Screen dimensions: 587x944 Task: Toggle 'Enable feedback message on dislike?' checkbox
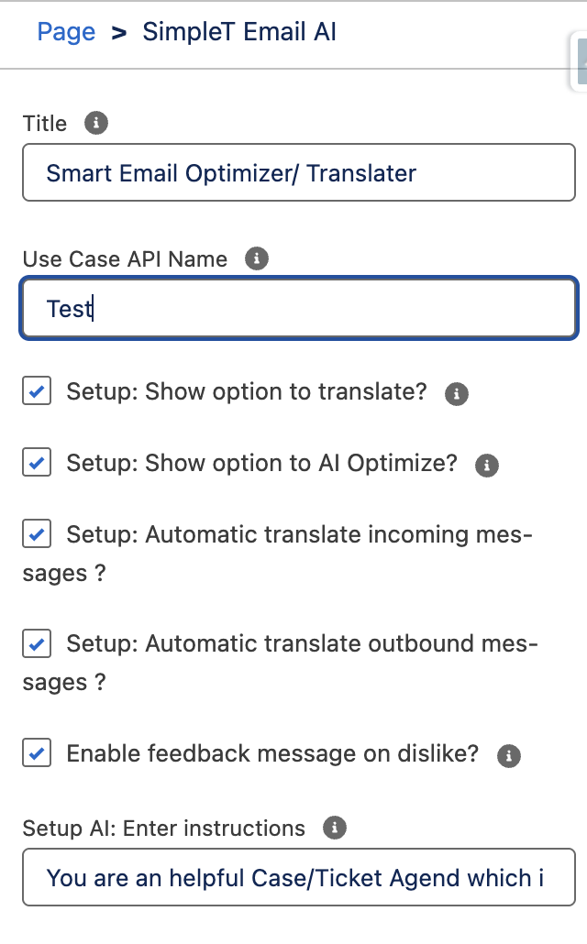[x=37, y=753]
